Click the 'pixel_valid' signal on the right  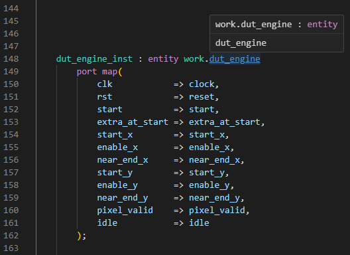217,211
